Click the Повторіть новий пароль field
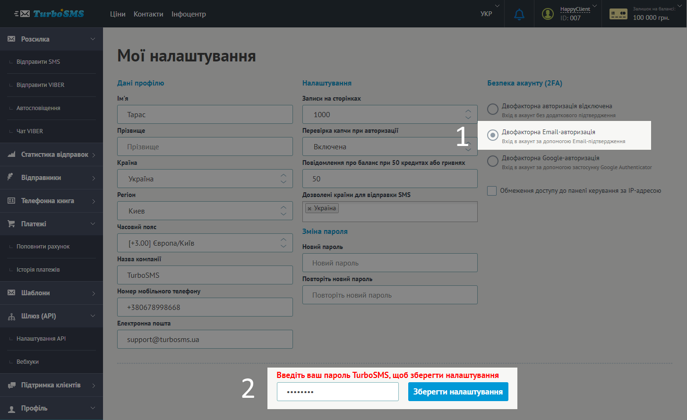 390,295
